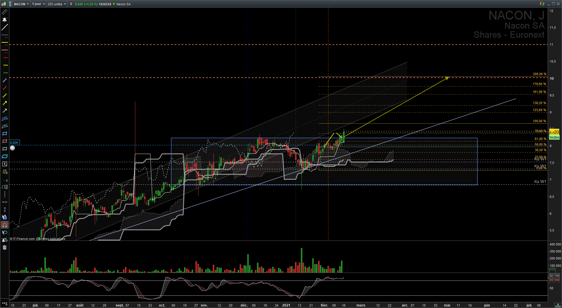This screenshot has height=308, width=562.
Task: Click the delete alerts bell tool
Action: (x=5, y=240)
